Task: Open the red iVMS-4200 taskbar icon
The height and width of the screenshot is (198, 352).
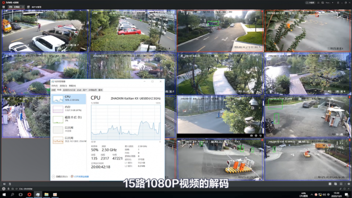Action: pyautogui.click(x=29, y=194)
